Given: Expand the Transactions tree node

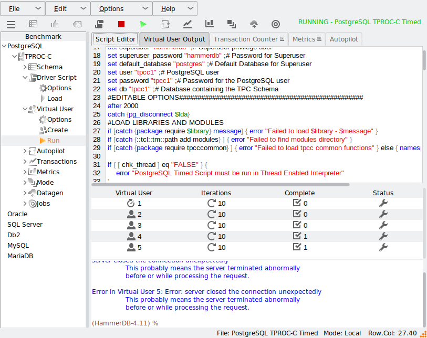Looking at the screenshot, I should coord(25,162).
